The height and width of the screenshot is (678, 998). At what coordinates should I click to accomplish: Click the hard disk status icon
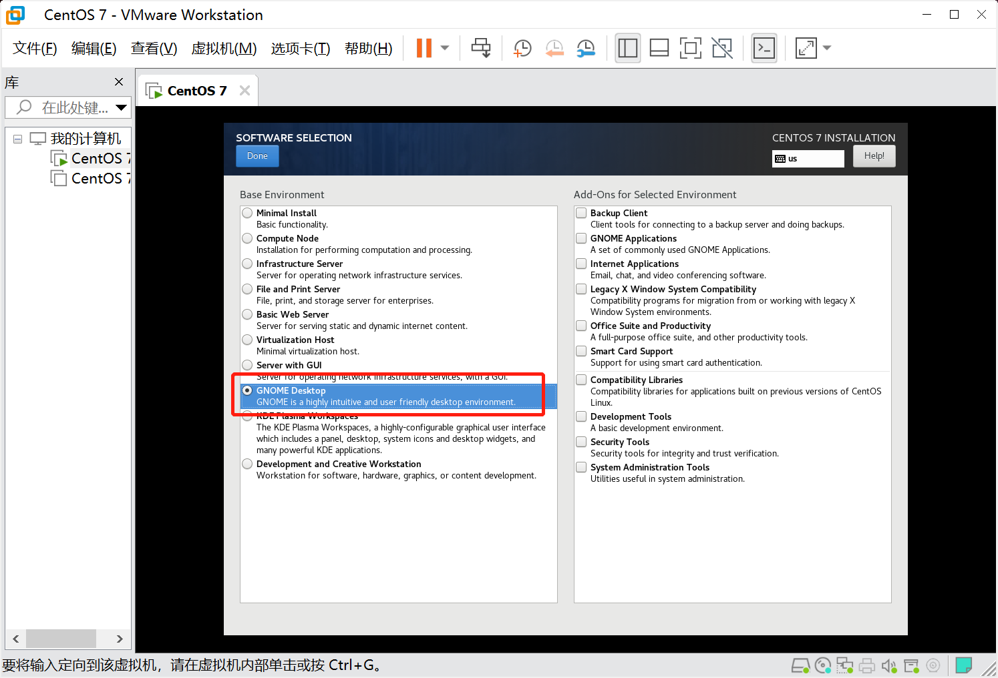point(800,665)
